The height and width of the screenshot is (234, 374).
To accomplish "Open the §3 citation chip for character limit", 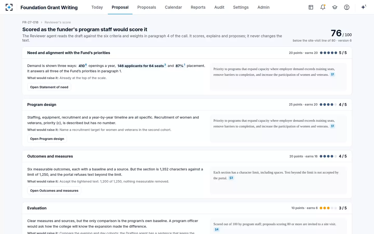I will coord(231,178).
